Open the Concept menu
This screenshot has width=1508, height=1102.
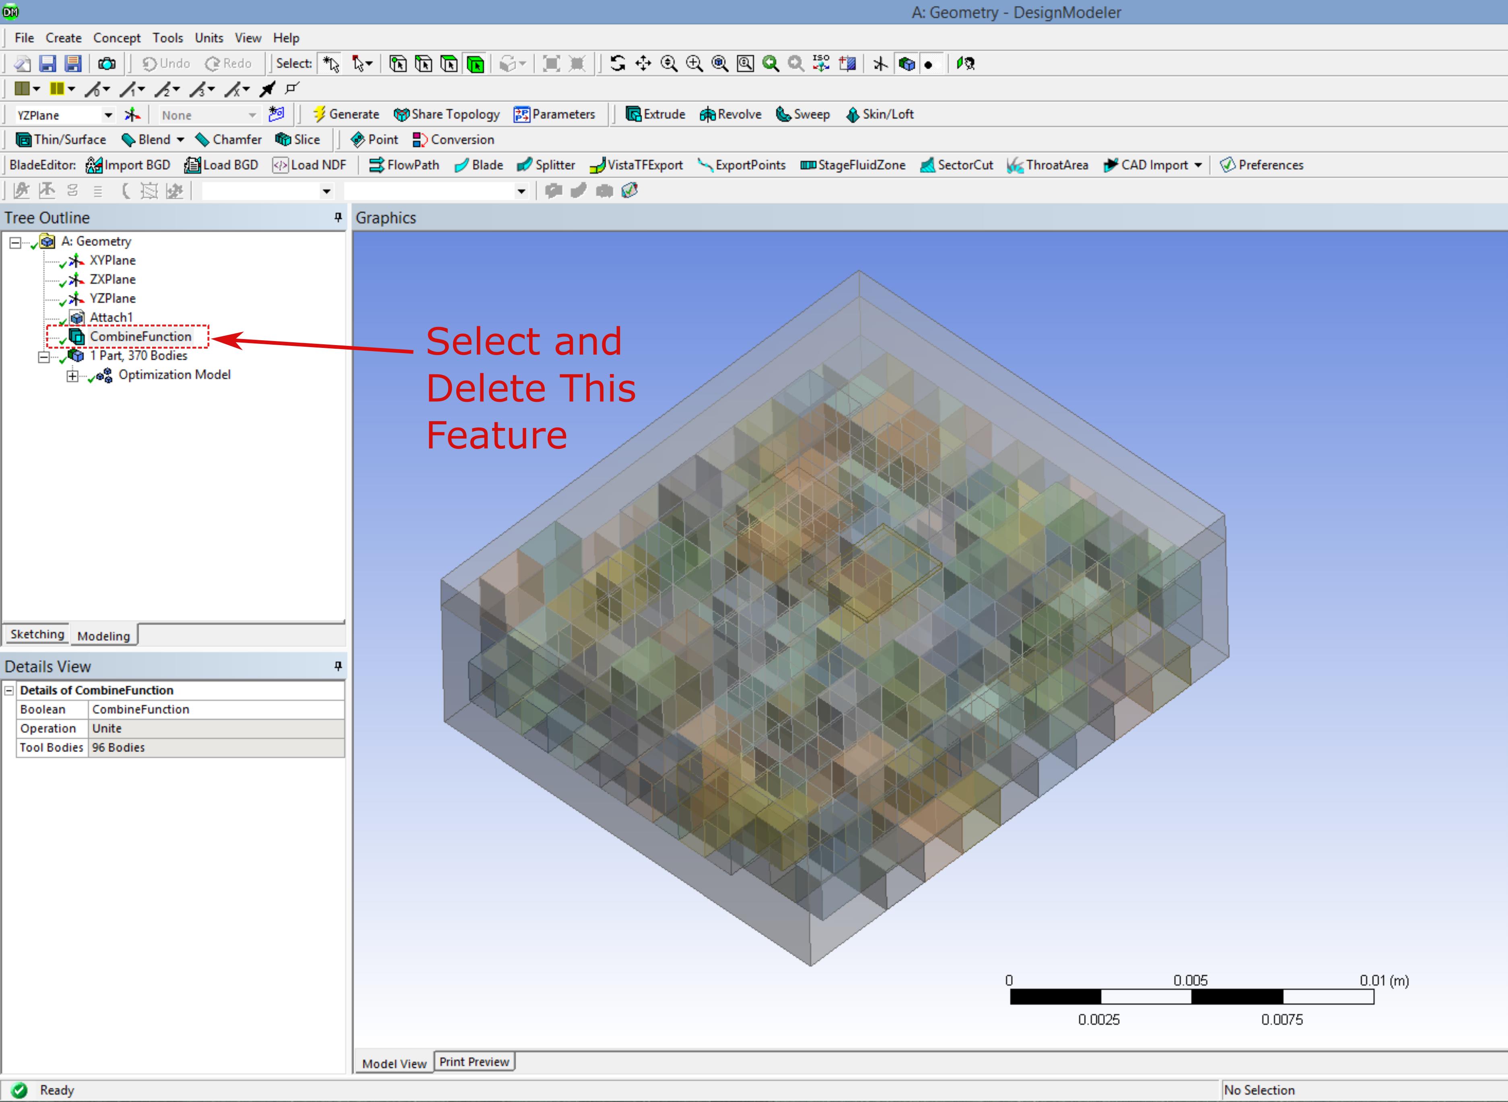tap(117, 38)
